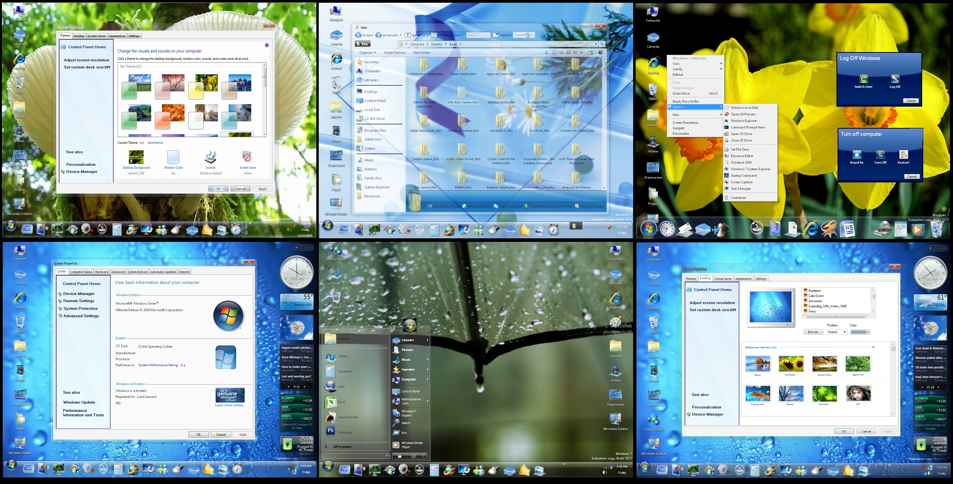Click the Turn Off icon
953x484 pixels.
point(880,155)
